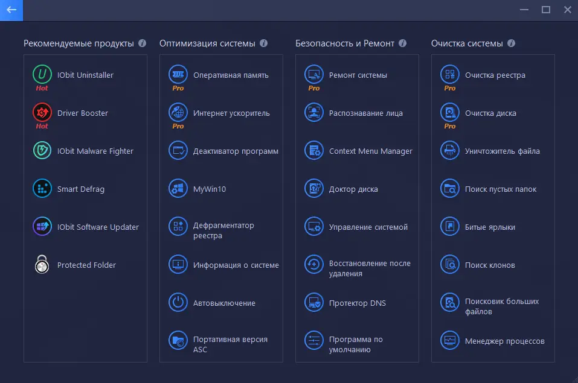Click the Protected Folder label
Screen dimensions: 578x383
pos(86,265)
